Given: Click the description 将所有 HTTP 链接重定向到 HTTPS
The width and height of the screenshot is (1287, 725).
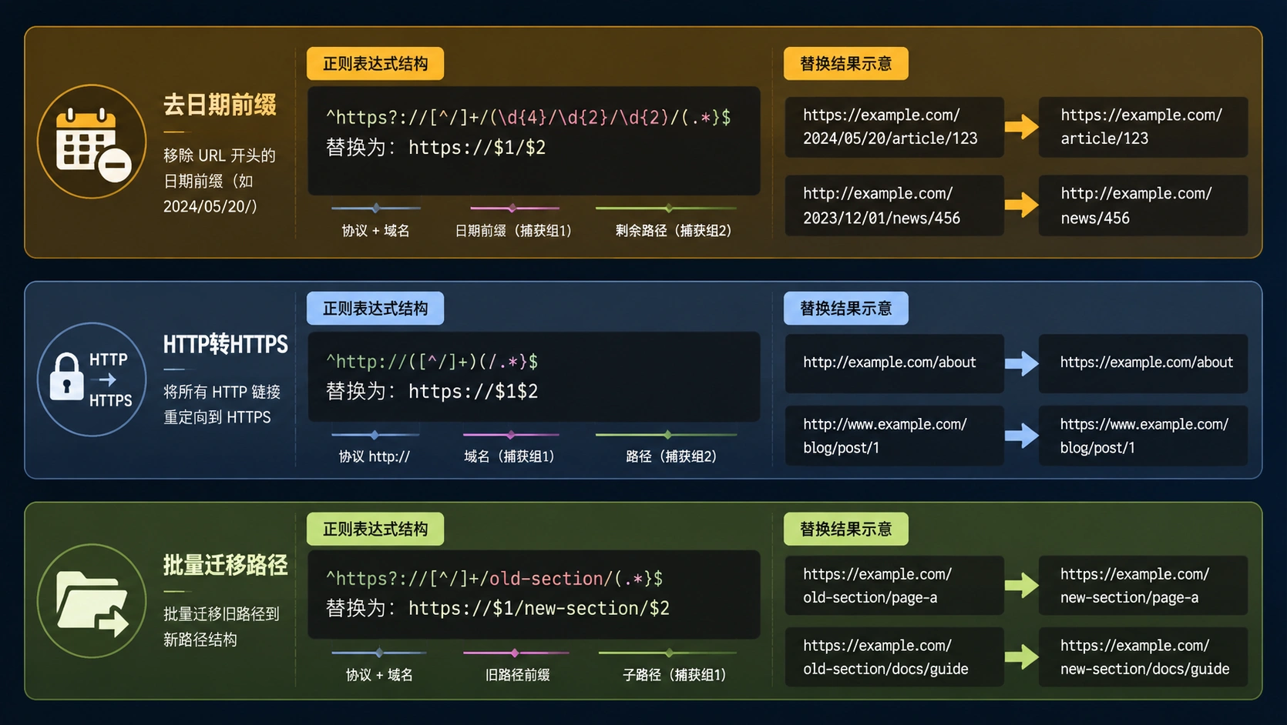Looking at the screenshot, I should click(222, 404).
